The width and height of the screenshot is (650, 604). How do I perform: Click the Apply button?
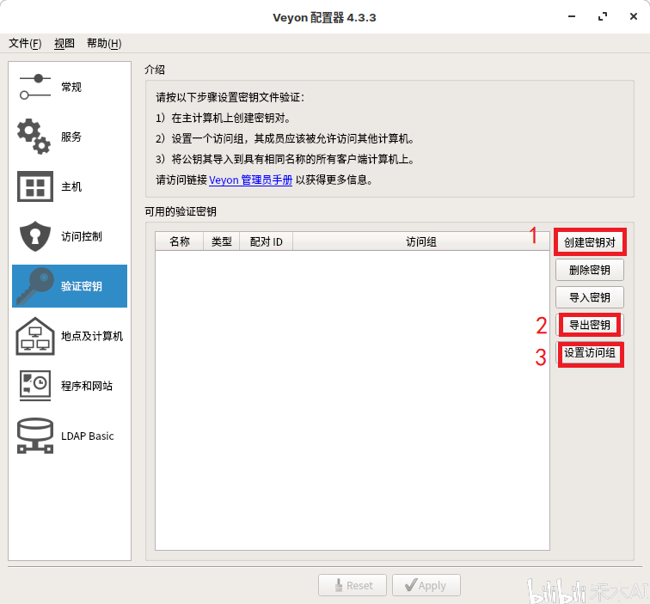pyautogui.click(x=426, y=585)
